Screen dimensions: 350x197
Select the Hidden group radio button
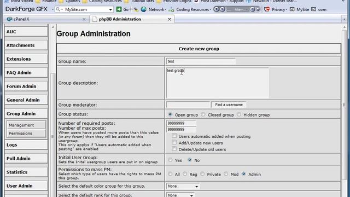239,114
